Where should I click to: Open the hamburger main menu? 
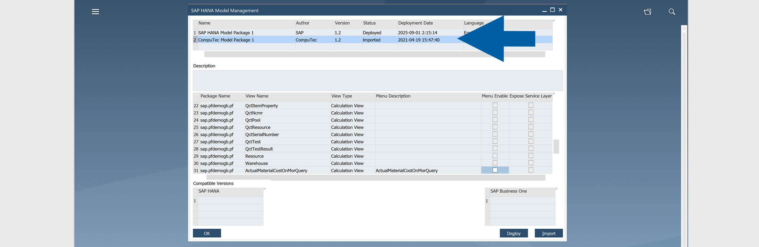coord(95,11)
